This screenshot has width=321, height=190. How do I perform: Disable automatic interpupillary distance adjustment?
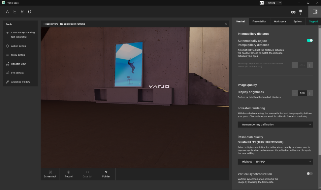pyautogui.click(x=309, y=40)
